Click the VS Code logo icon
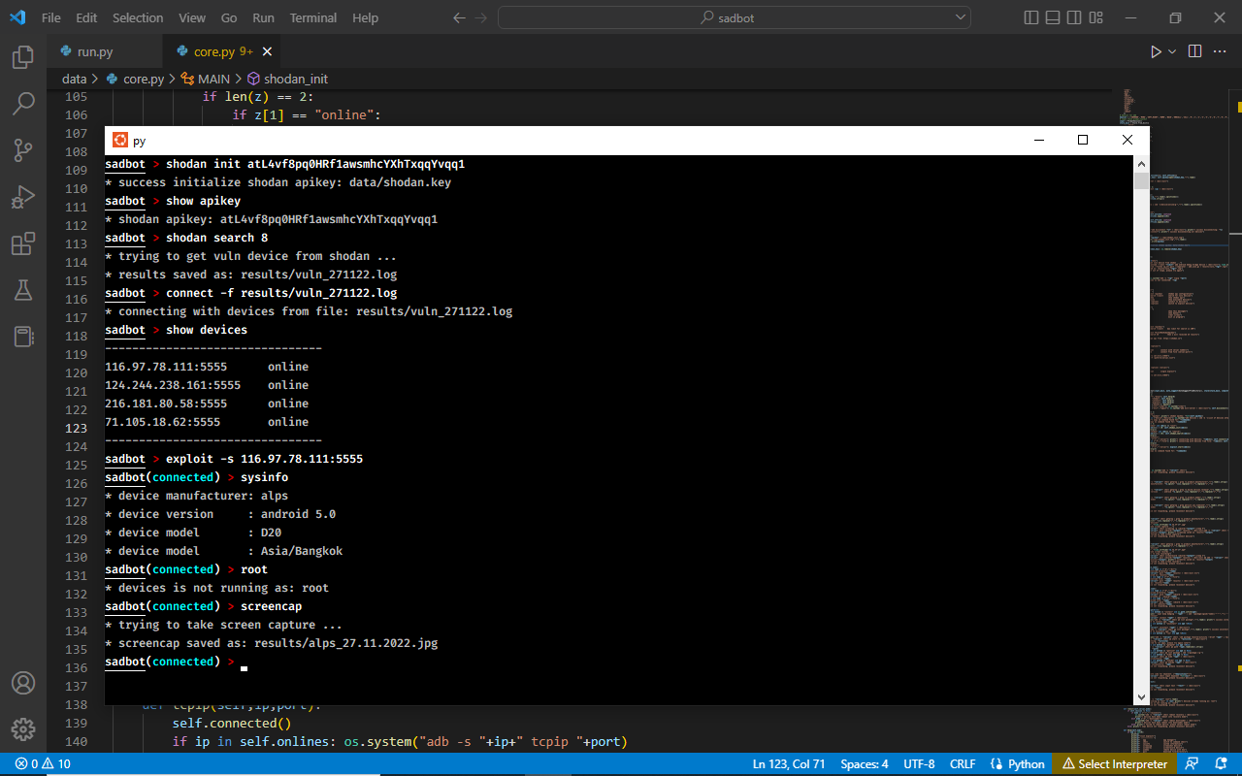The image size is (1242, 776). 17,17
